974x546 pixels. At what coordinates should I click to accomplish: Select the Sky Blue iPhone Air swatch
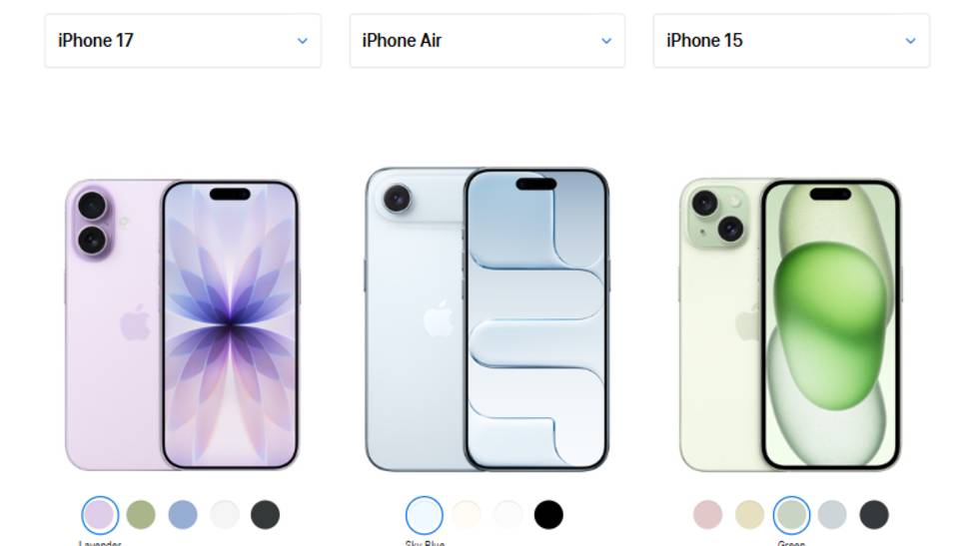click(425, 515)
